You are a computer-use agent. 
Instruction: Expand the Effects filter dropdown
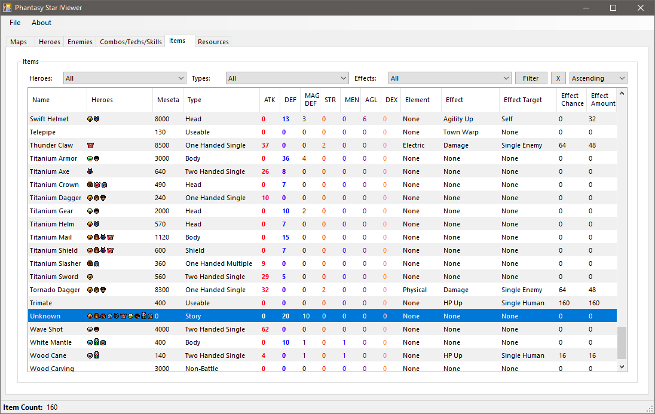[450, 78]
